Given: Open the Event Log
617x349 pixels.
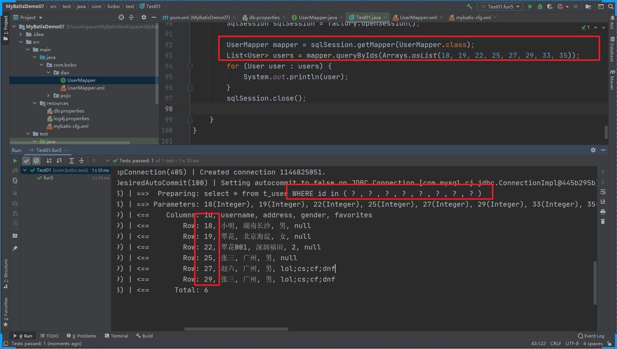Looking at the screenshot, I should coord(591,336).
